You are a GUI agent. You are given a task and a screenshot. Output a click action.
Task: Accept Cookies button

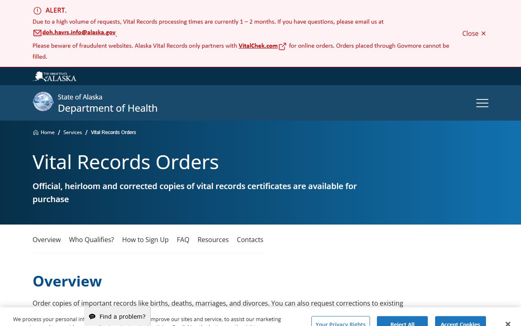[x=460, y=322]
